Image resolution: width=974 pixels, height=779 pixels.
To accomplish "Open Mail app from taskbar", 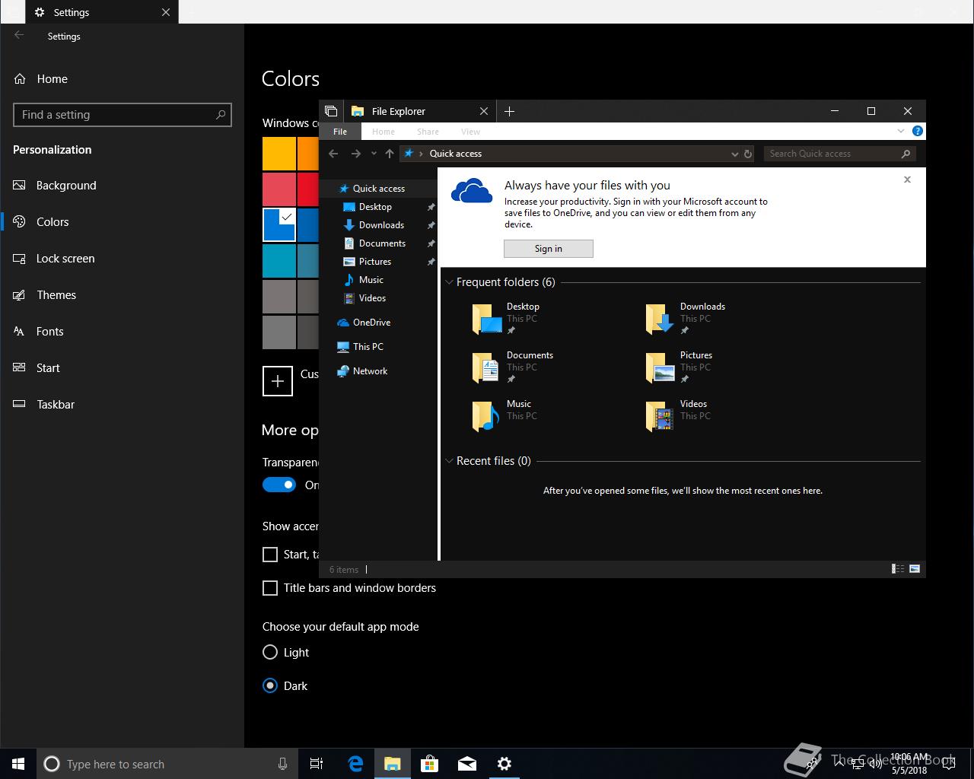I will click(467, 764).
